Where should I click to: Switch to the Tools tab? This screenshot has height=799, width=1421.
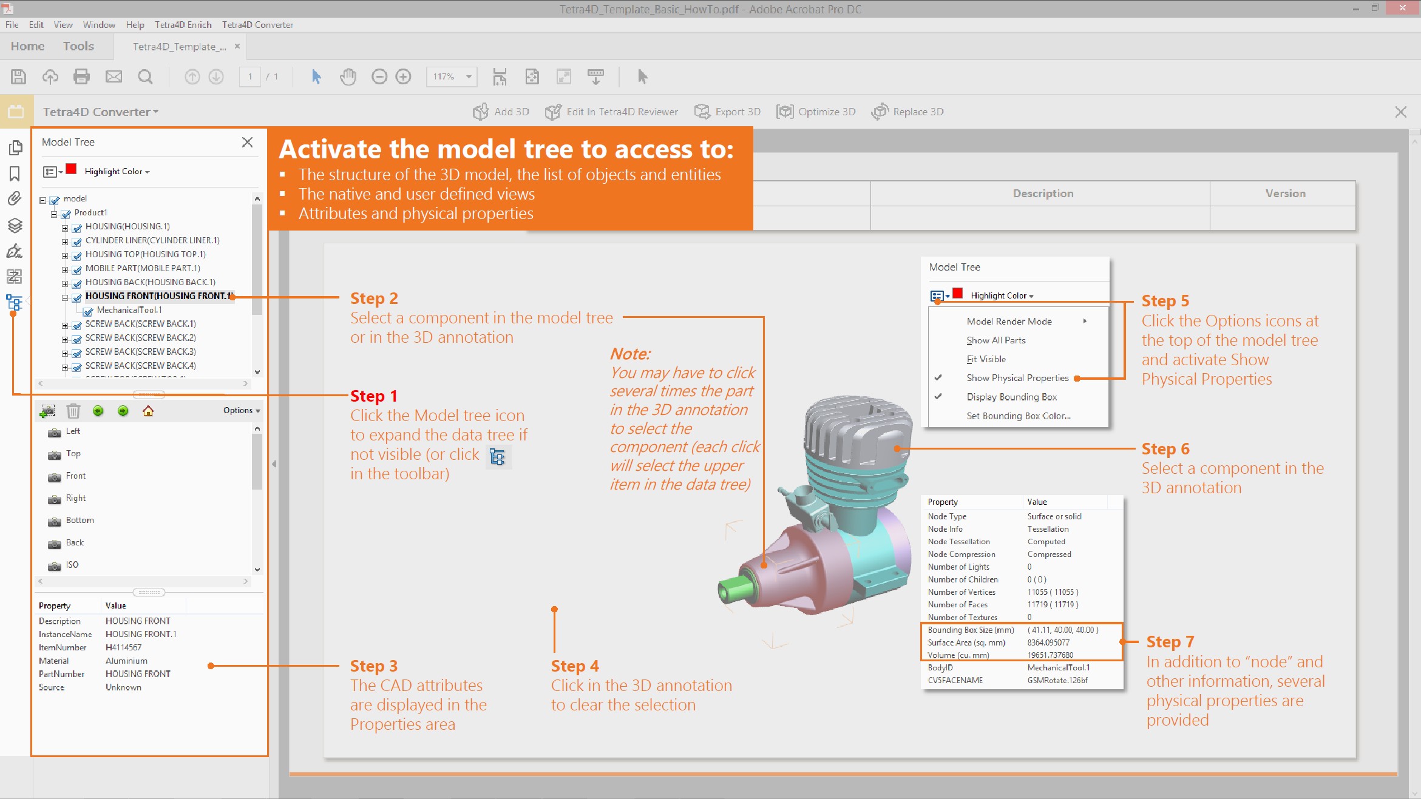tap(78, 46)
